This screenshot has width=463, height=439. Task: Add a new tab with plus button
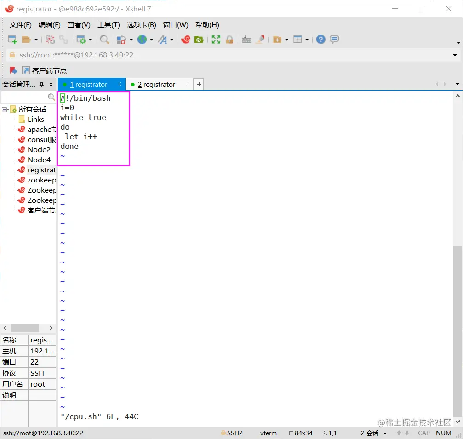click(199, 85)
